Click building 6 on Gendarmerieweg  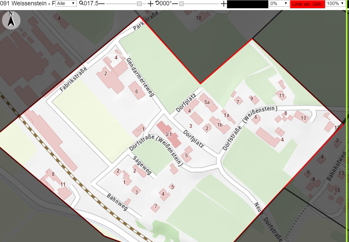[137, 91]
